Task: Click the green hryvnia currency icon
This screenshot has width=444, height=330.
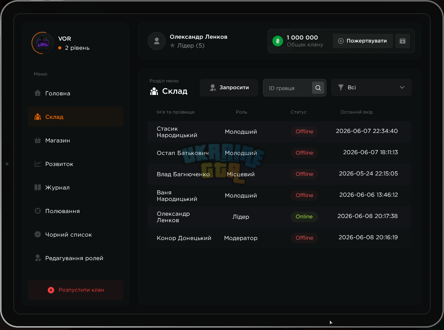Action: (x=277, y=41)
